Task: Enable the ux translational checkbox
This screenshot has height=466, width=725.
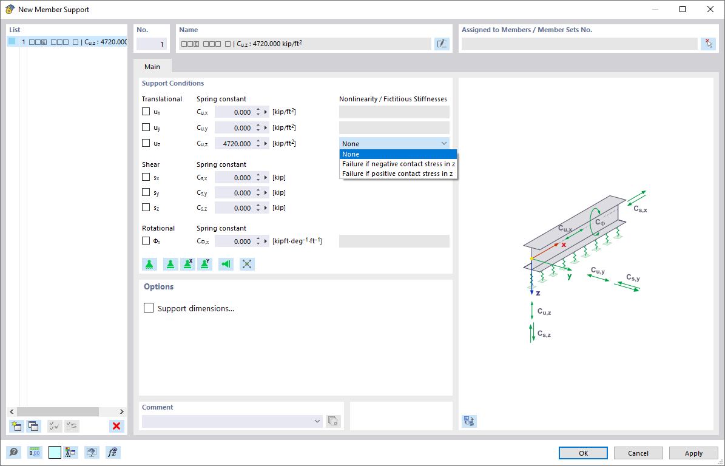Action: point(146,112)
